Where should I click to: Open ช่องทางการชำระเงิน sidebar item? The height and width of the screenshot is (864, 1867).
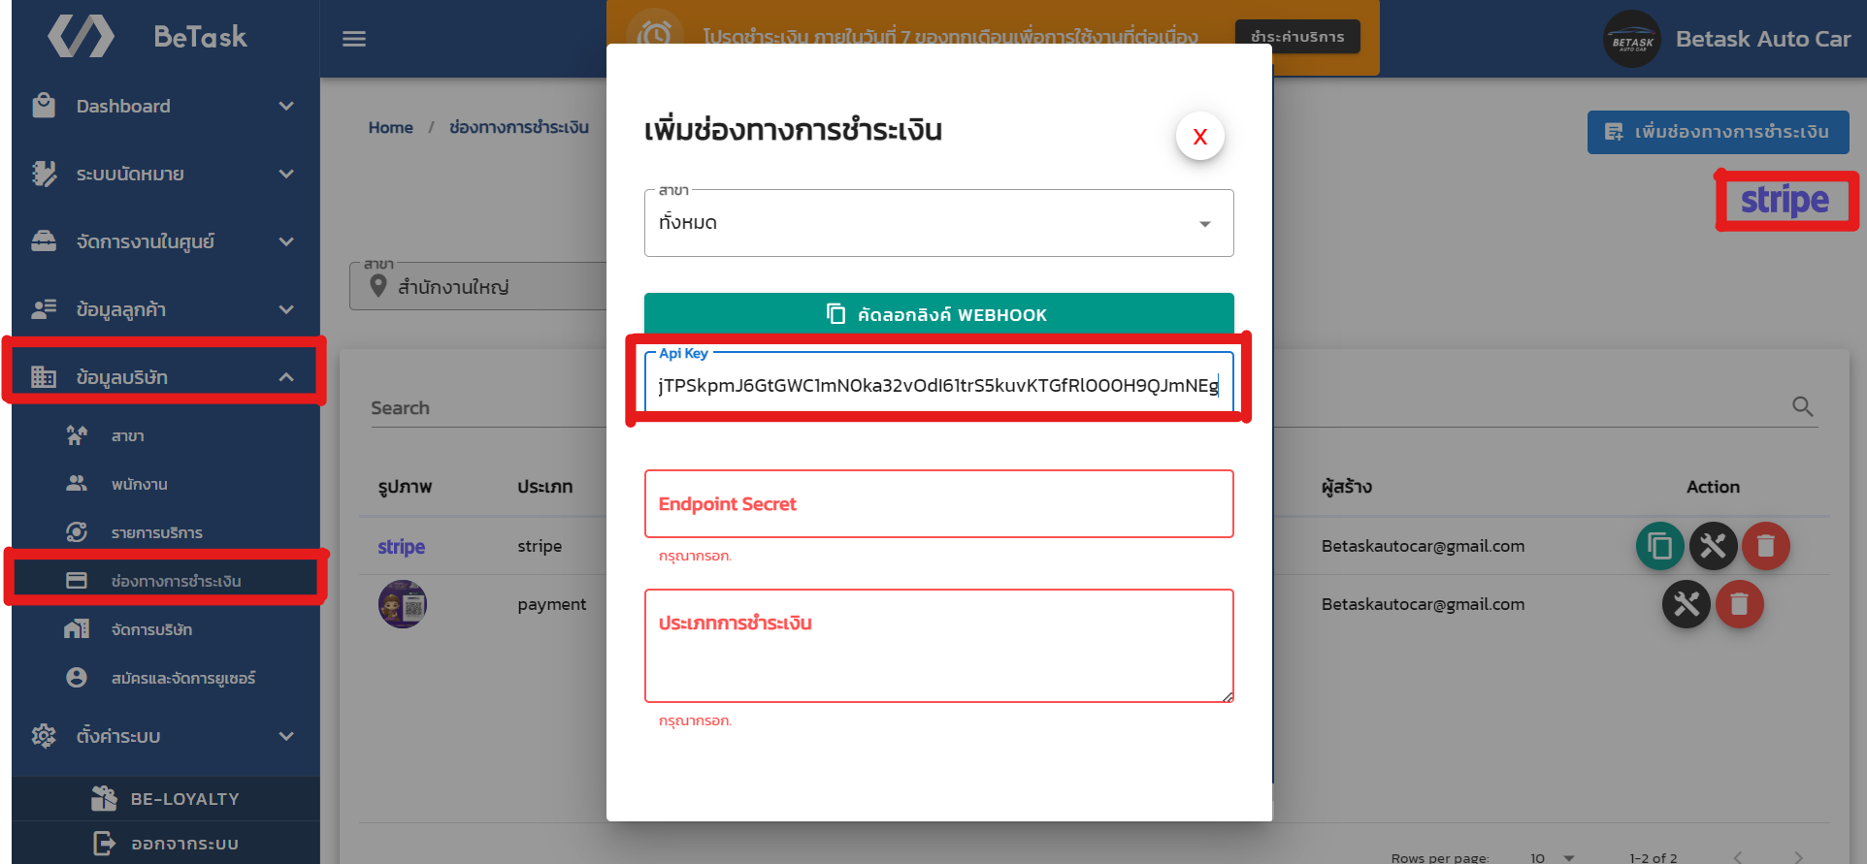[176, 581]
